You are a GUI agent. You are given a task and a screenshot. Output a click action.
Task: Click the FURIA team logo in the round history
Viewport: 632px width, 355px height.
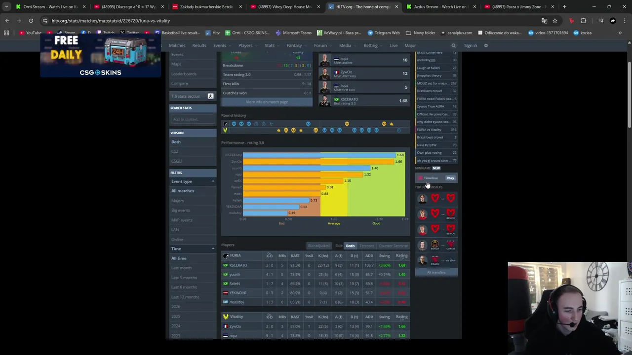click(x=226, y=124)
